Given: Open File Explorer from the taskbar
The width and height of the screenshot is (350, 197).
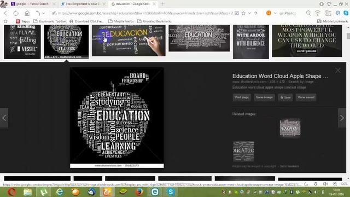Looking at the screenshot, I should click(28, 192).
